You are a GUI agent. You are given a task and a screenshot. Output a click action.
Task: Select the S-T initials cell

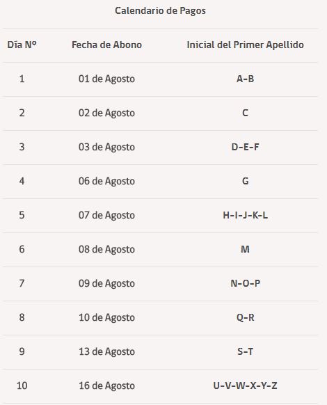click(x=245, y=351)
